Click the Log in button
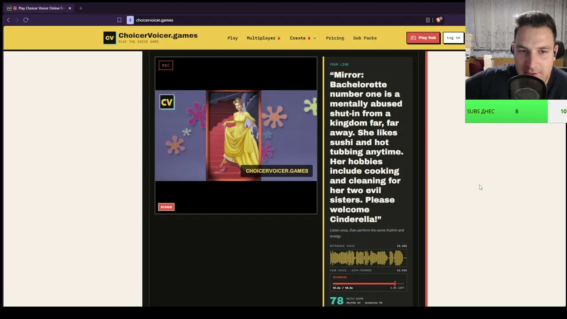 click(x=453, y=38)
